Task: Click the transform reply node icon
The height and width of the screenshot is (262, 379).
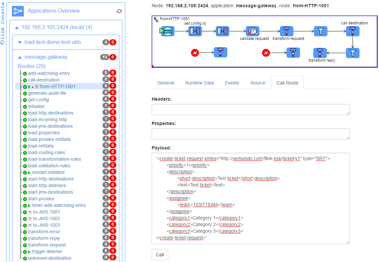Action: pos(320,53)
